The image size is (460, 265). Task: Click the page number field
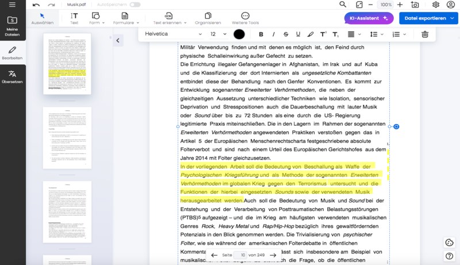[240, 255]
